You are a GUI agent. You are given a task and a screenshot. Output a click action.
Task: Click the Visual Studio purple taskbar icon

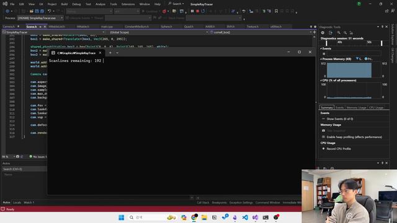coord(255,217)
